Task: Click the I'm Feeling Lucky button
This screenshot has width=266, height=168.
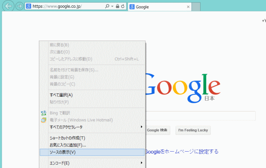Action: 193,130
